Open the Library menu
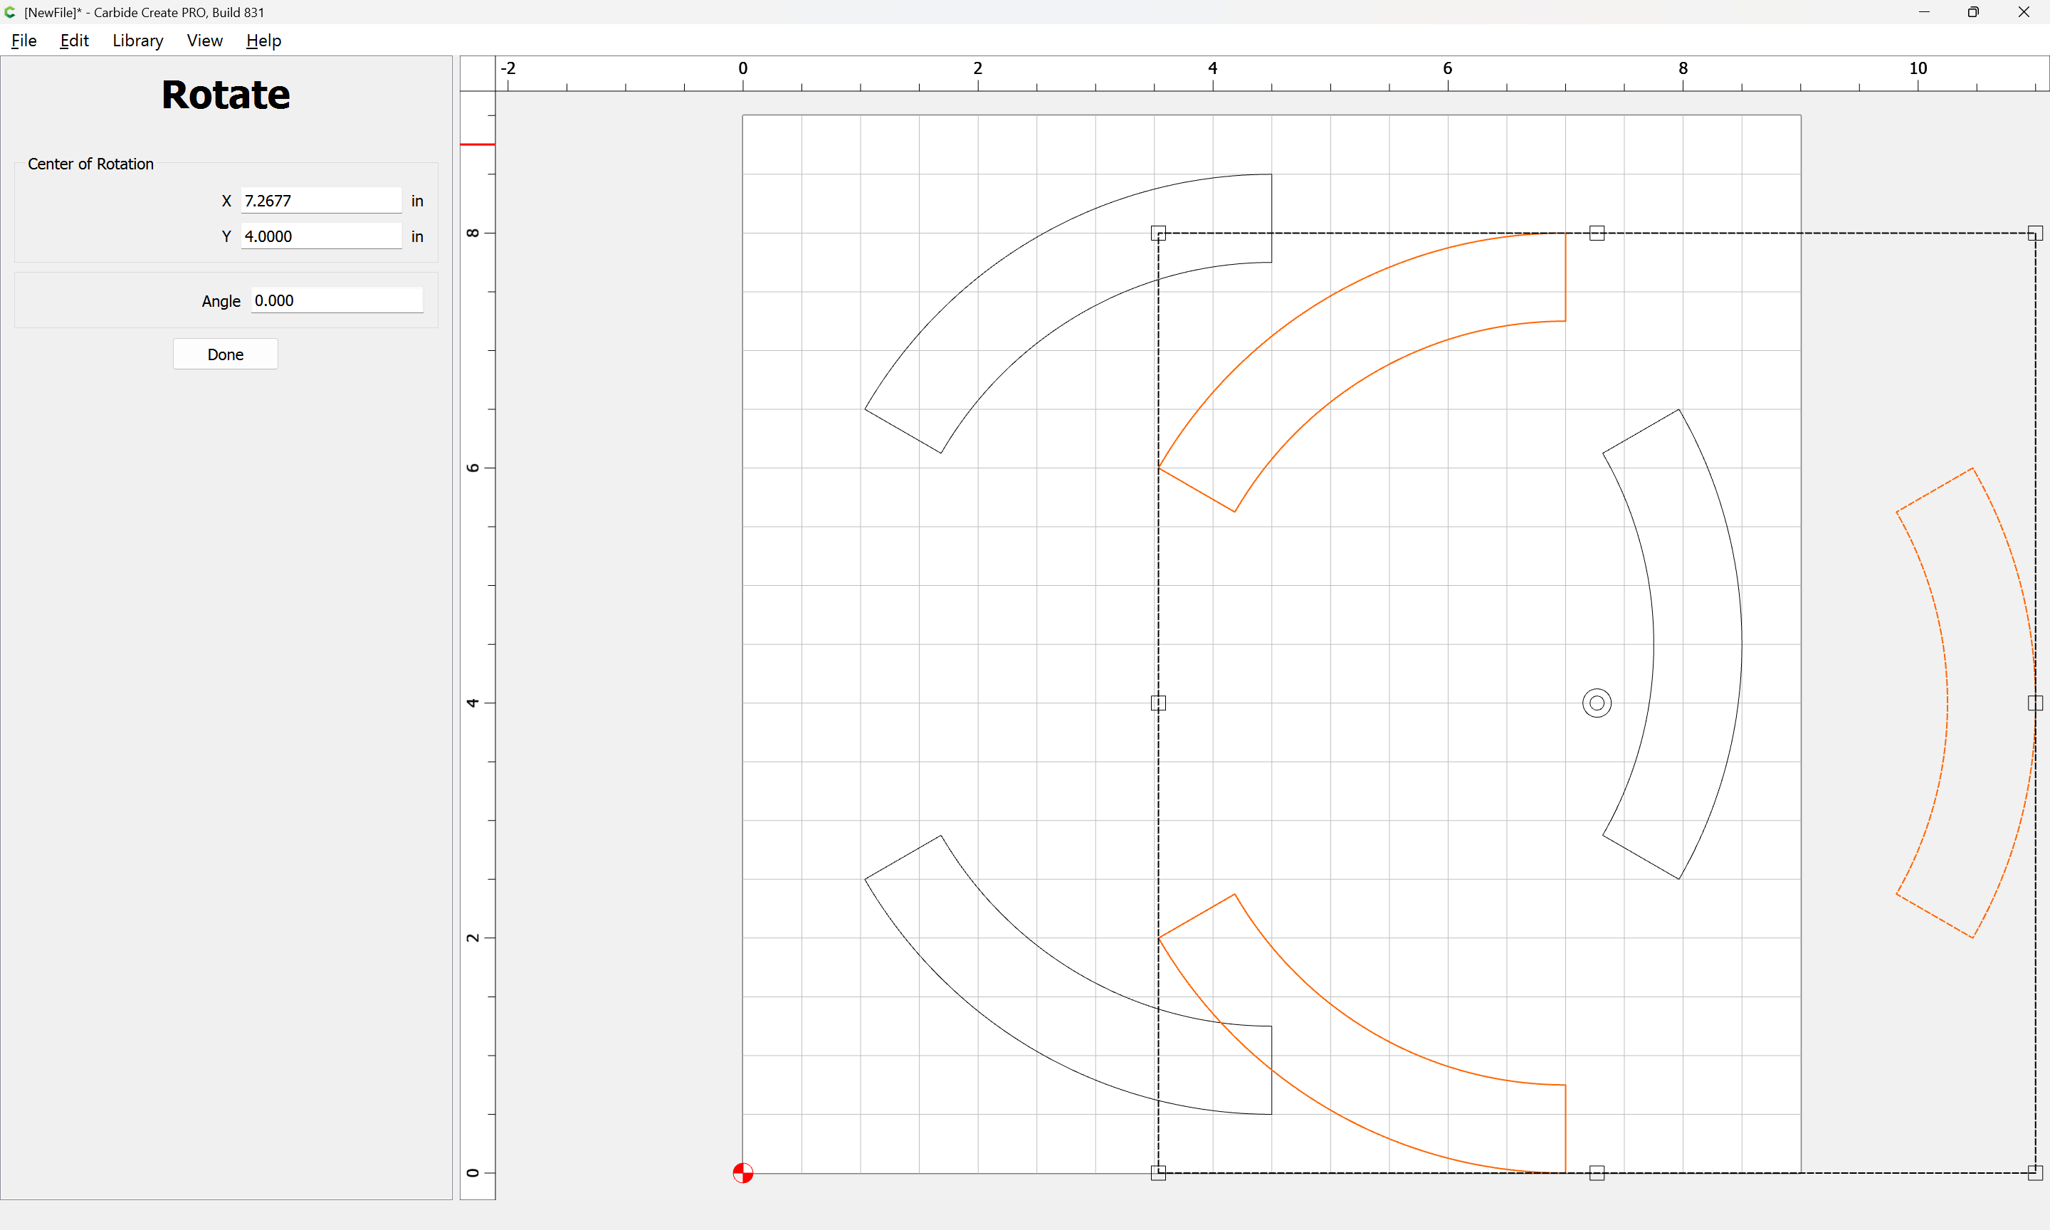The height and width of the screenshot is (1230, 2050). (137, 41)
